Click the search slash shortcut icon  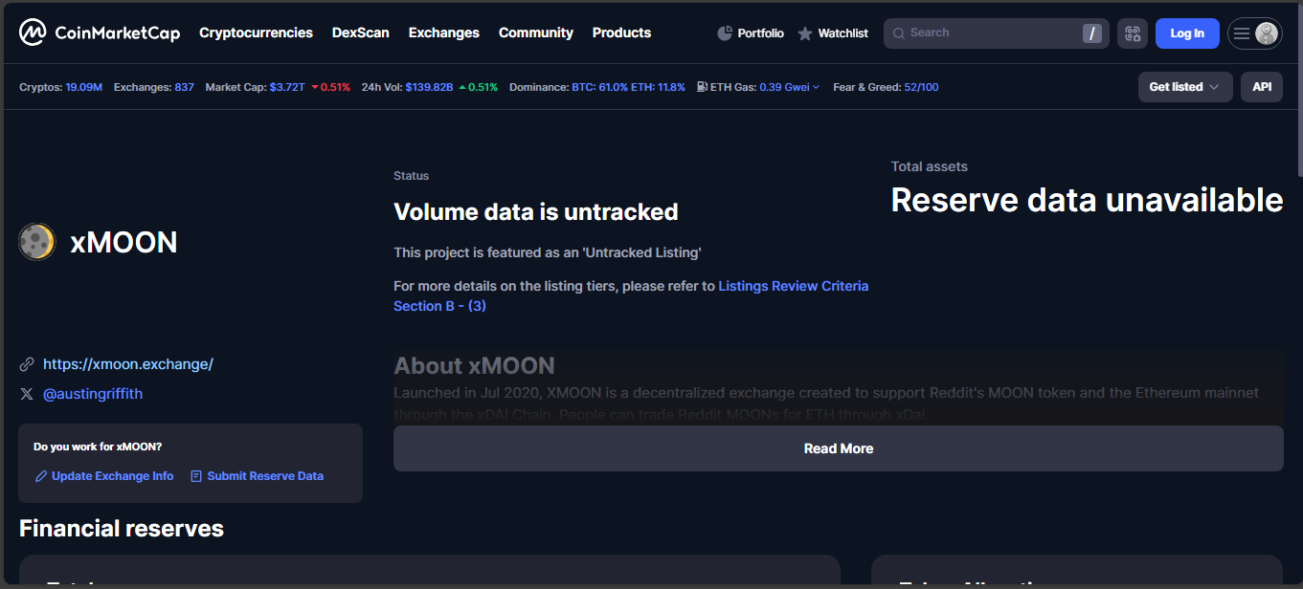click(1091, 33)
